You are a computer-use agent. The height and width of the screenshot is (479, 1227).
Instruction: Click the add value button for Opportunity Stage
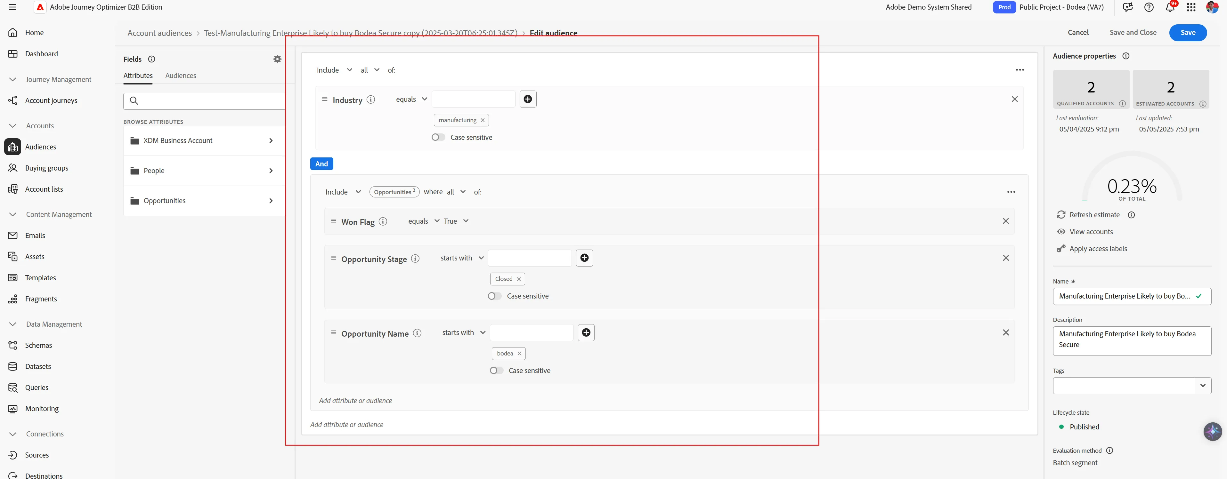[584, 258]
